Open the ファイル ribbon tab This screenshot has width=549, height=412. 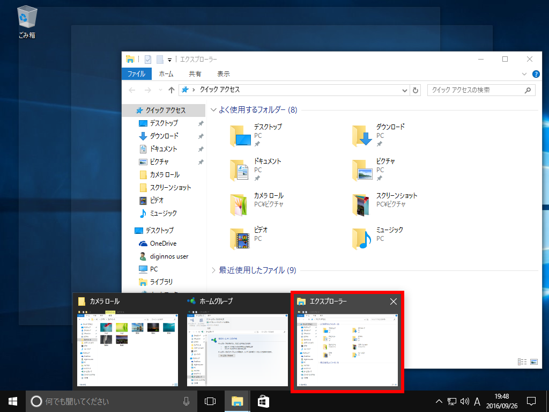[136, 74]
